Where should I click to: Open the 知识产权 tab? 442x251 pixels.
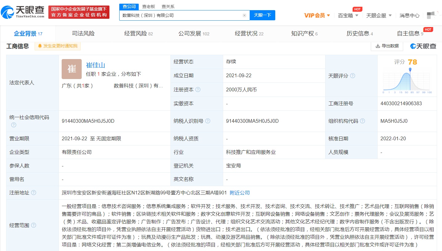(x=305, y=34)
